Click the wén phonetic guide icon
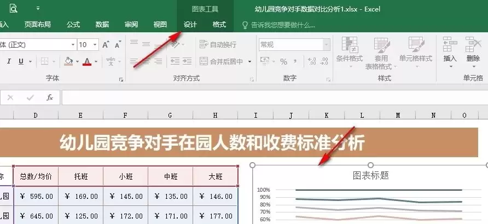 111,61
